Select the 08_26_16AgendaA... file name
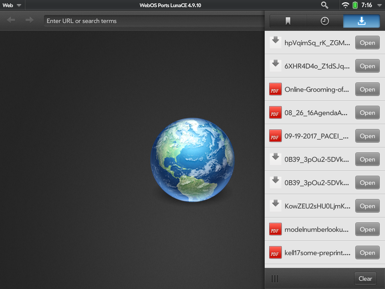 pos(316,113)
